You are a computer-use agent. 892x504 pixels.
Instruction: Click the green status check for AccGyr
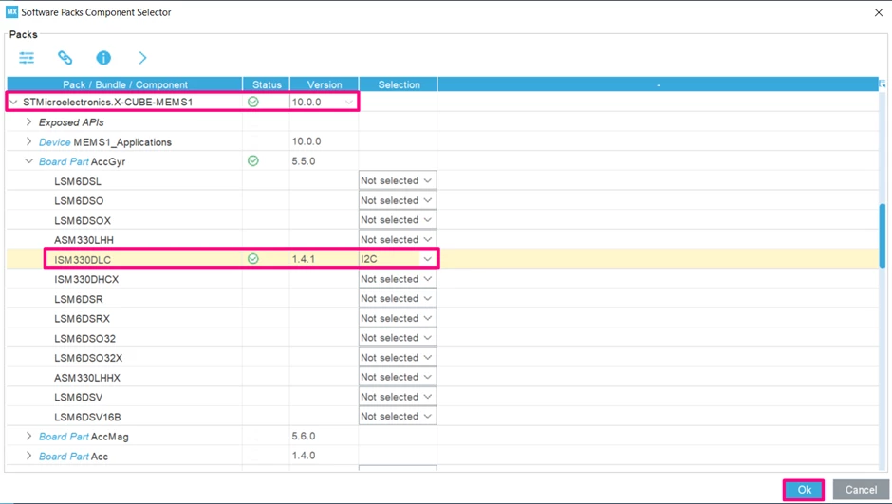tap(253, 161)
